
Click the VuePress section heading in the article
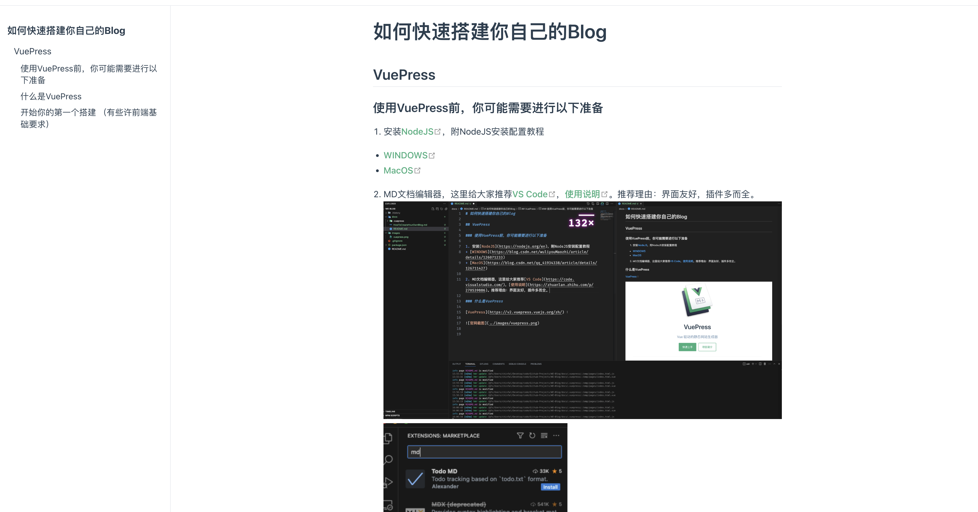[x=404, y=75]
